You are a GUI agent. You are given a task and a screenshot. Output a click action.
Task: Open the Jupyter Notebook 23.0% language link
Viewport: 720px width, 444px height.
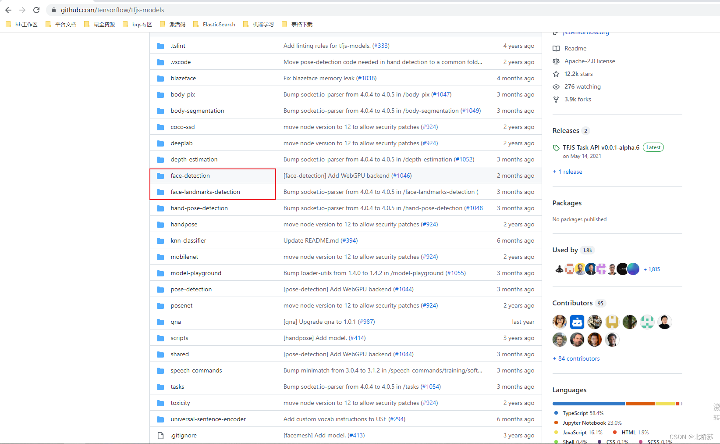click(x=588, y=423)
